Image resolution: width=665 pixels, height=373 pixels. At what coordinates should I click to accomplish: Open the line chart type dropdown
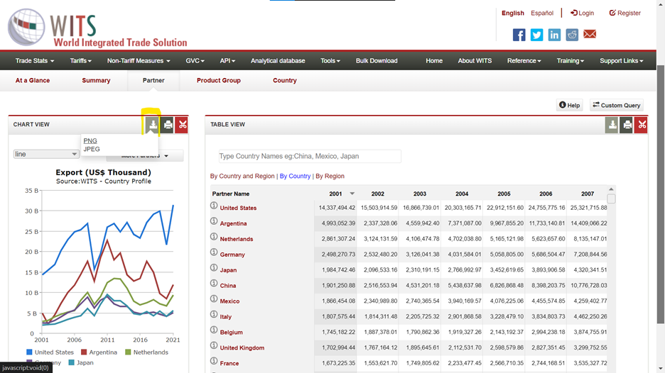45,154
